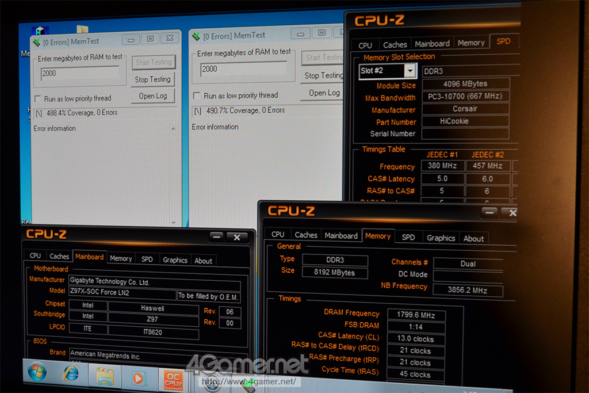Click left MemTest title bar icon
The width and height of the screenshot is (589, 393).
coord(36,43)
